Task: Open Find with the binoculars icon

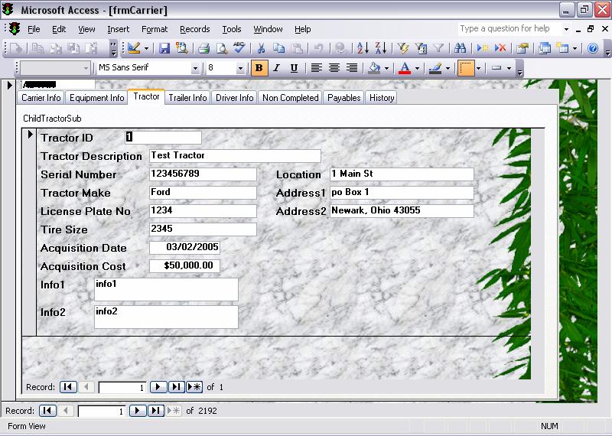Action: click(461, 48)
